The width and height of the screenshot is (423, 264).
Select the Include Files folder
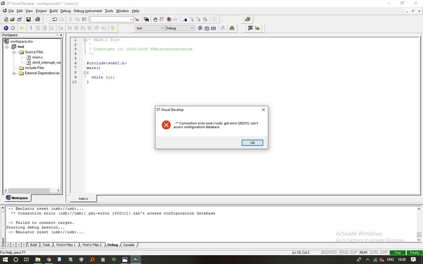(34, 68)
